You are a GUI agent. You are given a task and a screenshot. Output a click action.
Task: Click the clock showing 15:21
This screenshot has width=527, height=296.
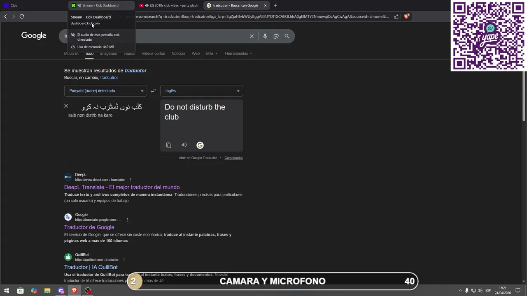tap(503, 291)
